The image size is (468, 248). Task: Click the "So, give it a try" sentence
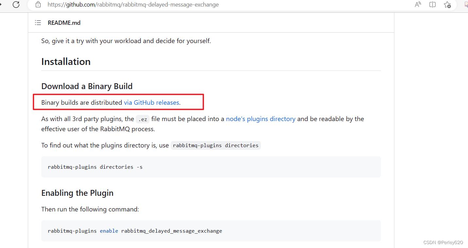click(126, 41)
